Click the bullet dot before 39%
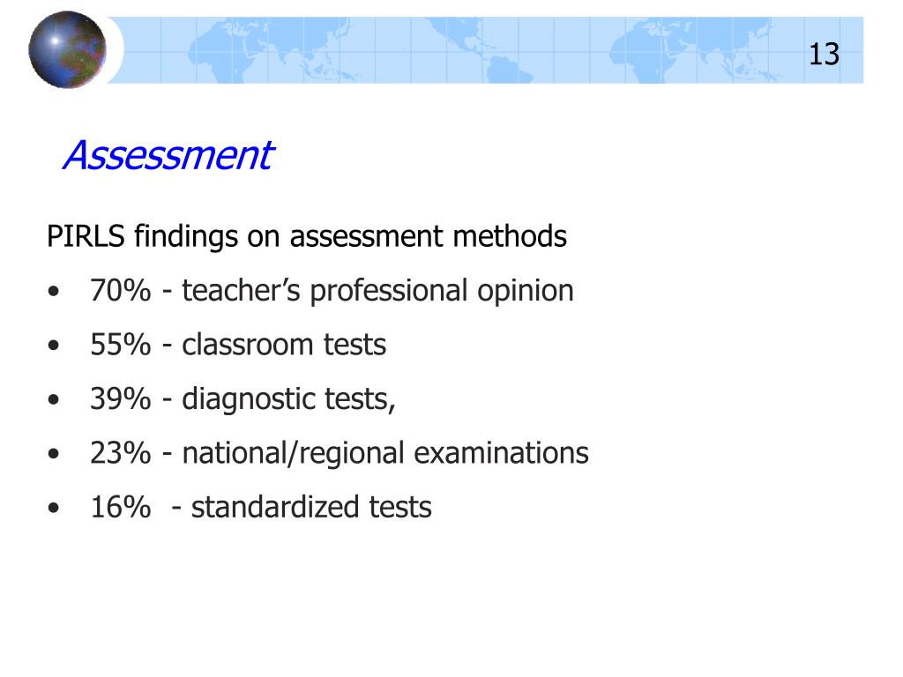 54,399
